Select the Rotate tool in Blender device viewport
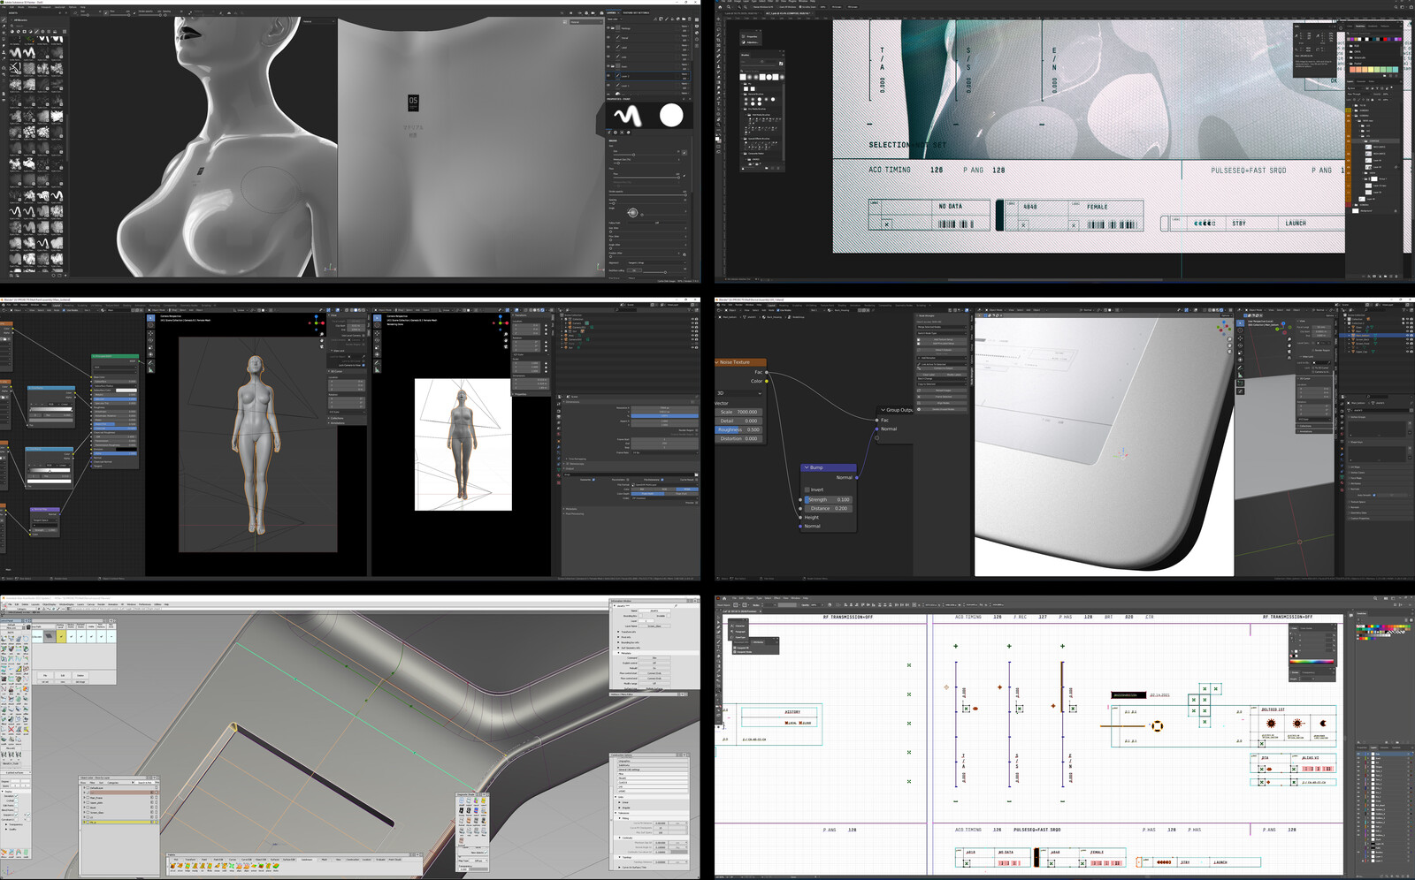The image size is (1415, 880). coord(1240,345)
